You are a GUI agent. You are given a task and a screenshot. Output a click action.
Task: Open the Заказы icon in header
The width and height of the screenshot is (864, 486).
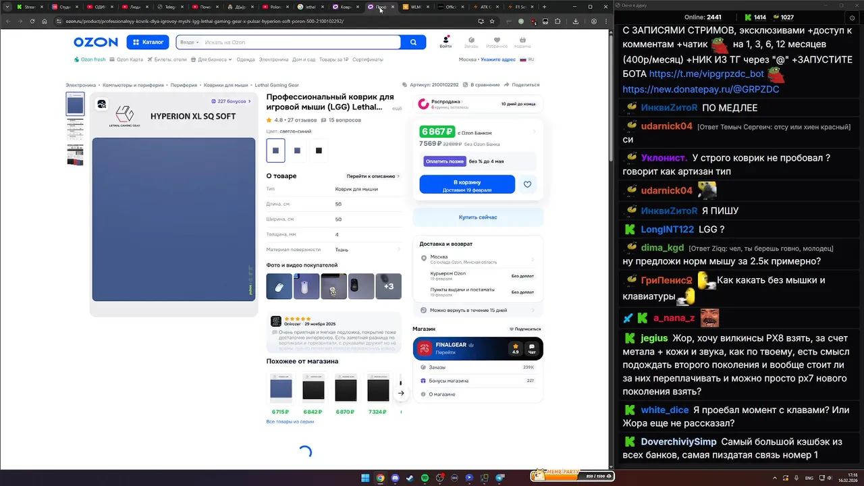click(x=471, y=42)
